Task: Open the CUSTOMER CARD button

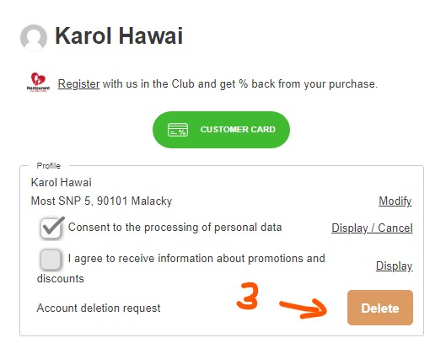Action: [x=221, y=130]
